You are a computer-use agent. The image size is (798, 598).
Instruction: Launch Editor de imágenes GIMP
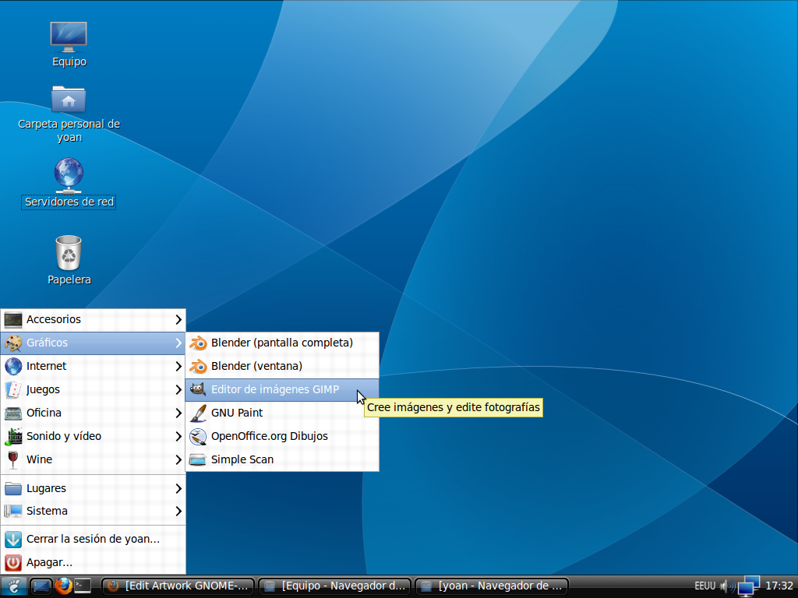tap(282, 389)
